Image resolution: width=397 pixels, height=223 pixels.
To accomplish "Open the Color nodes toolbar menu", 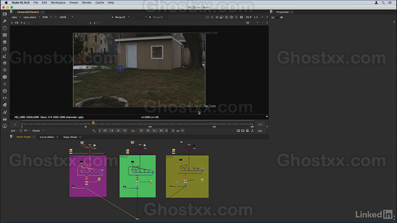I will coord(5,42).
